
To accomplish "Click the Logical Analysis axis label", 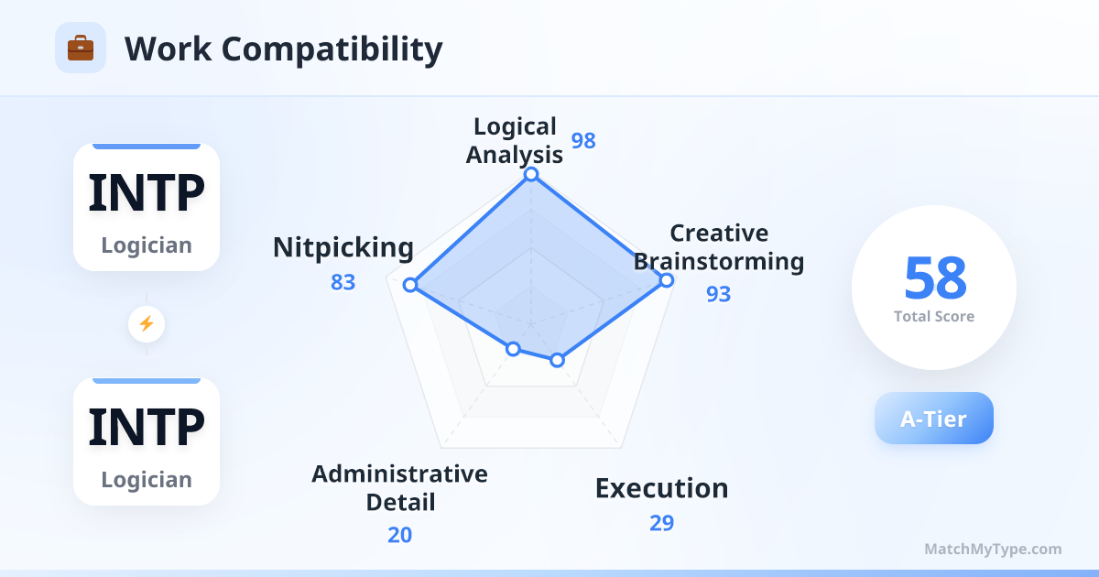I will [x=515, y=140].
